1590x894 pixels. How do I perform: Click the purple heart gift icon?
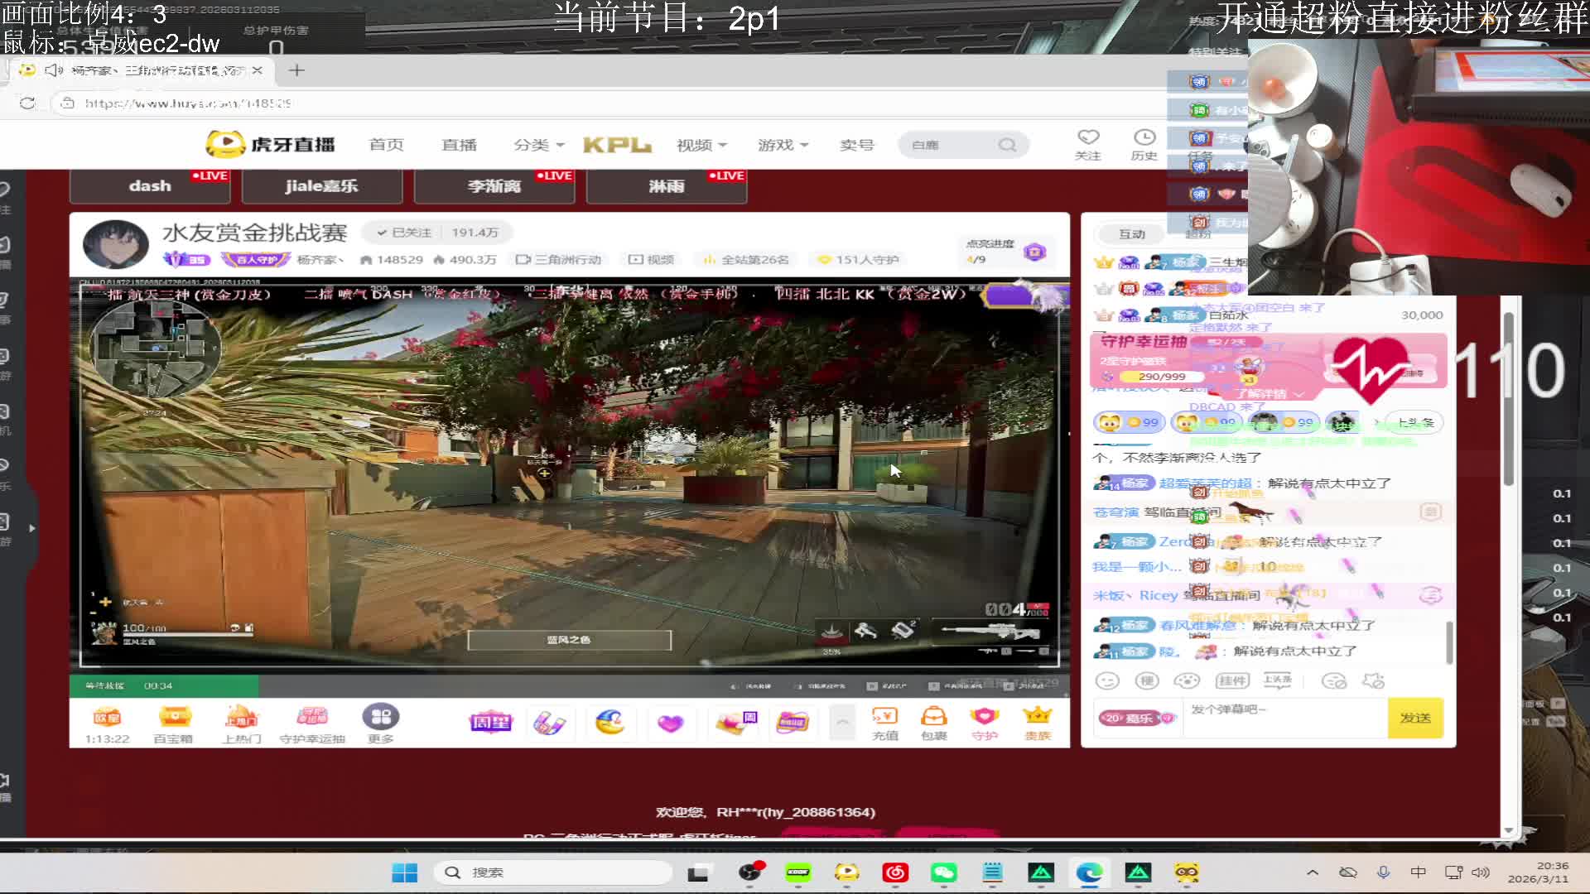(x=670, y=723)
